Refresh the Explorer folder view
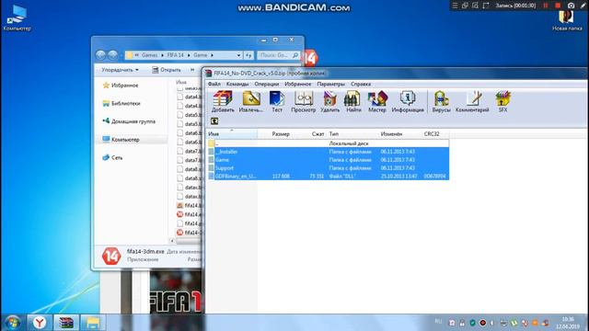The height and width of the screenshot is (331, 589). pyautogui.click(x=248, y=55)
